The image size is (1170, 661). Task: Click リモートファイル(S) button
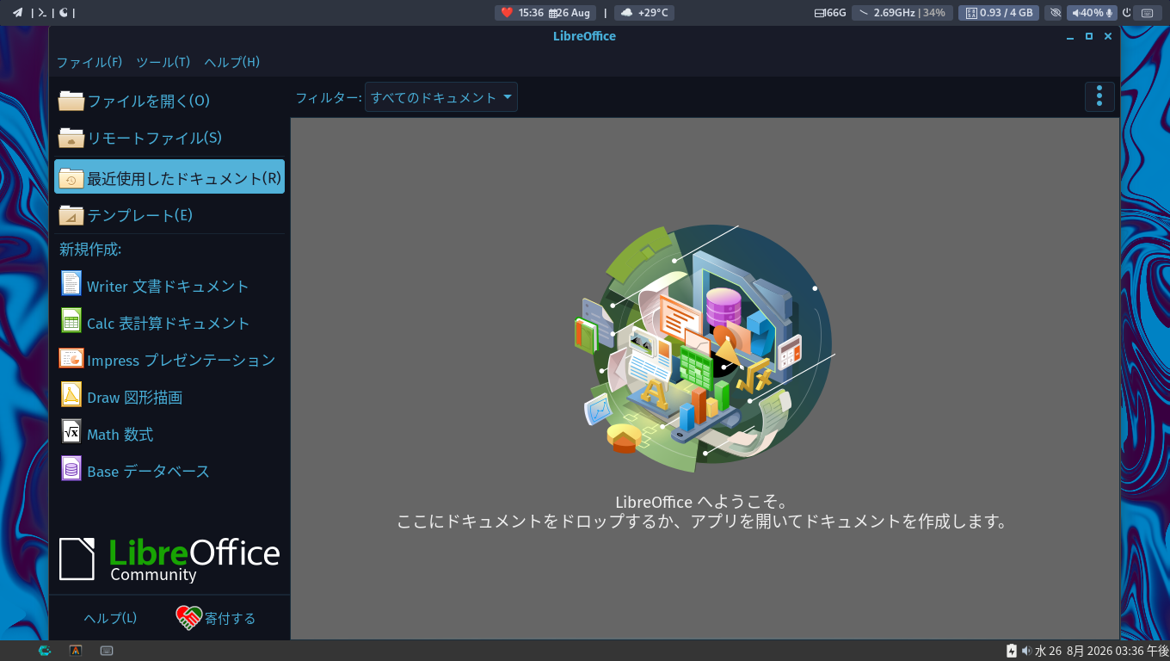point(169,138)
